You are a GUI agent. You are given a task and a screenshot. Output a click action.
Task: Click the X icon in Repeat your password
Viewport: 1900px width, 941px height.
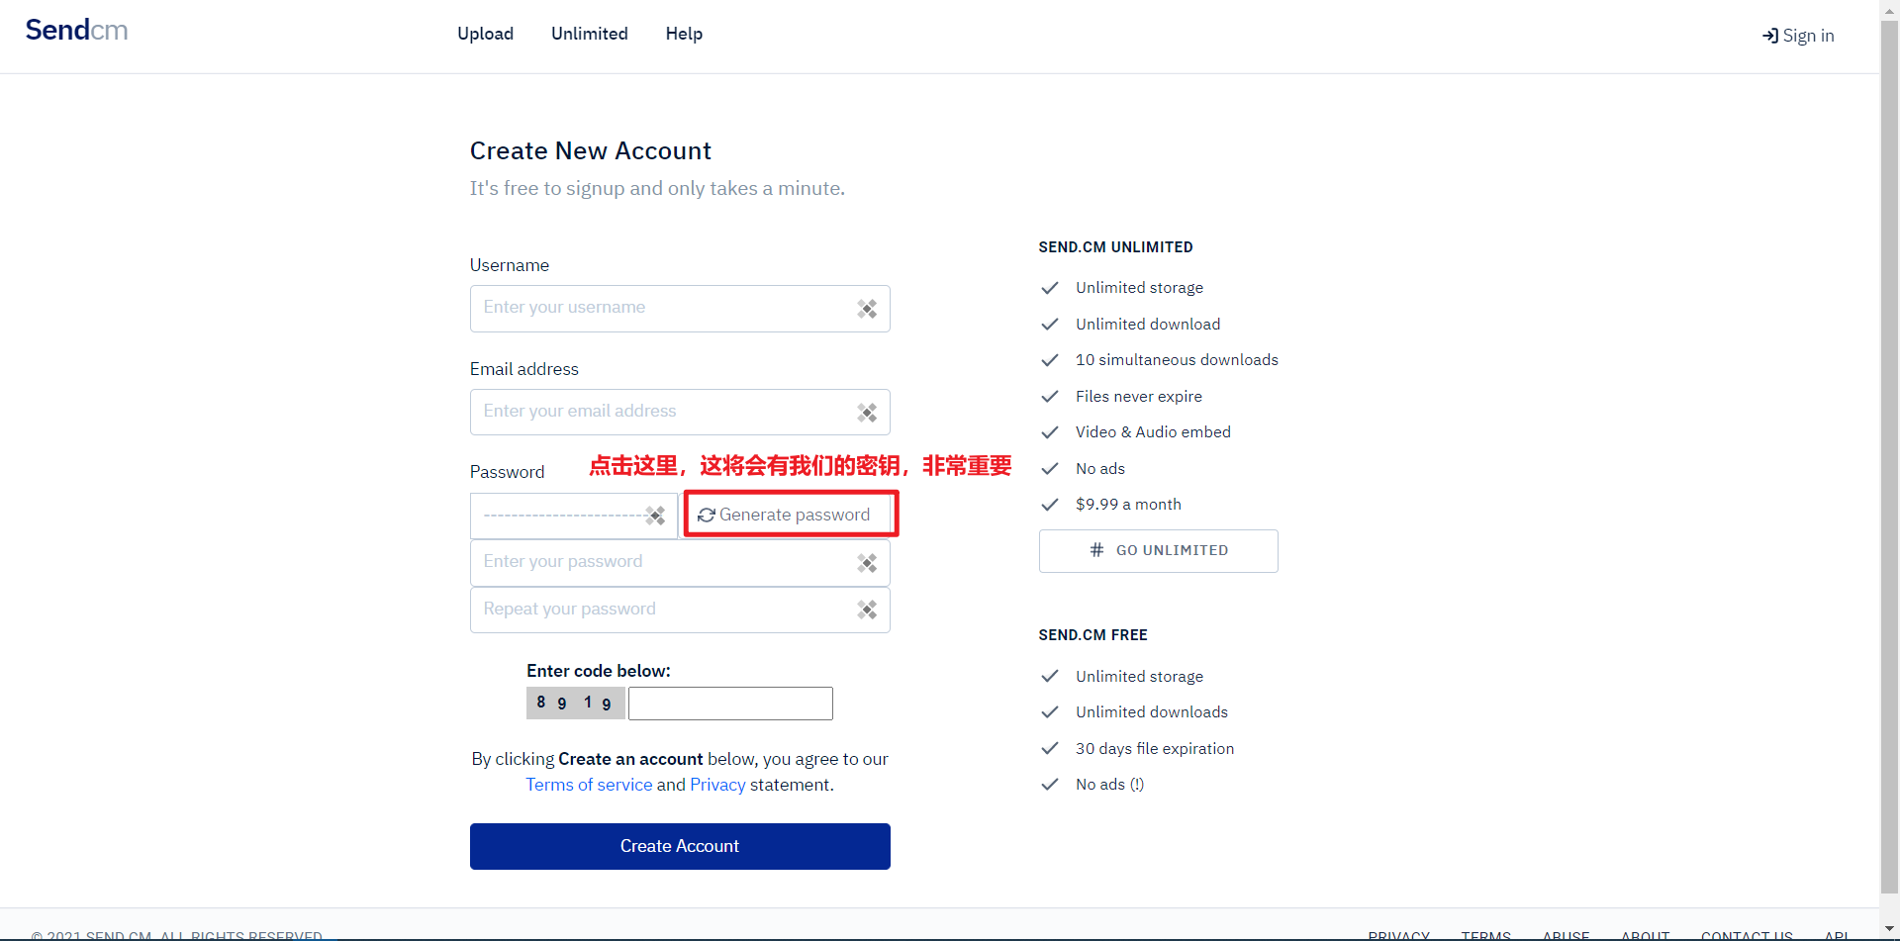pyautogui.click(x=868, y=610)
